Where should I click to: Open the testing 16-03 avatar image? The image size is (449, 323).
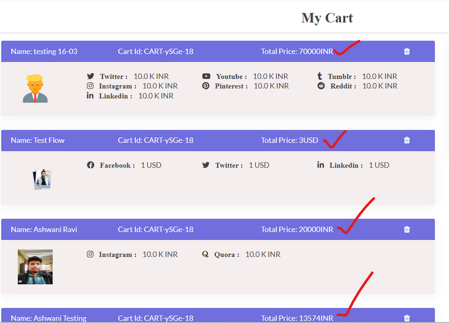coord(35,89)
